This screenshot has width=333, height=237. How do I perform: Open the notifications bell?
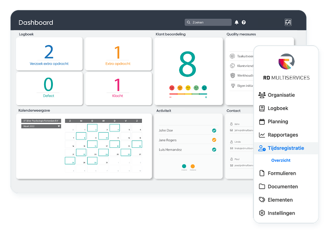point(237,22)
